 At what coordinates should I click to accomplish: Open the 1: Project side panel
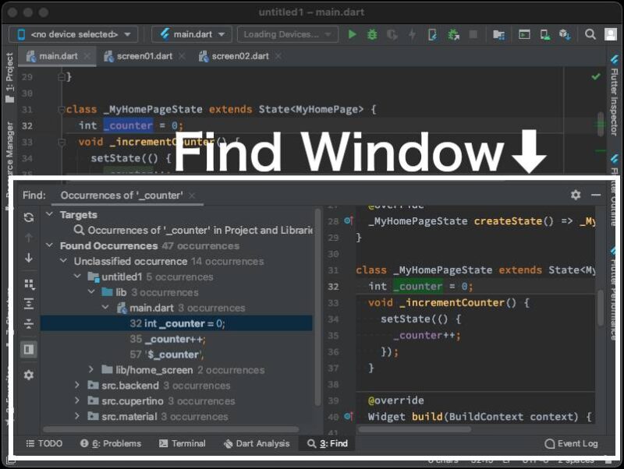pyautogui.click(x=9, y=77)
